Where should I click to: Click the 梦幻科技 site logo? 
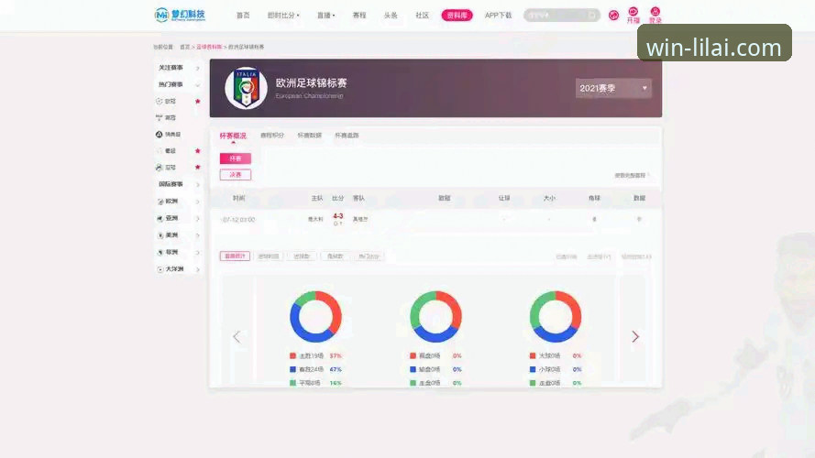(180, 15)
